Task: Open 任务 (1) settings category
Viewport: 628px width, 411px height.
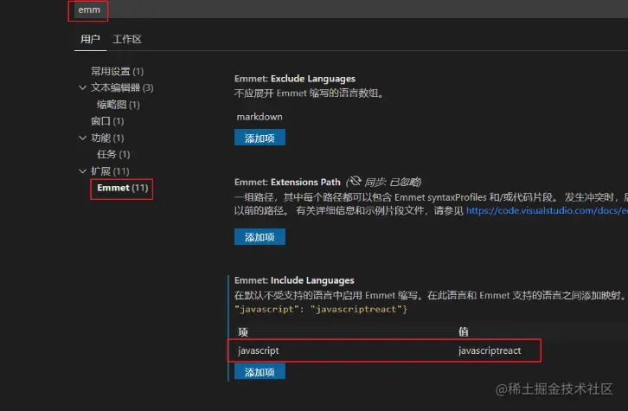Action: pos(113,154)
